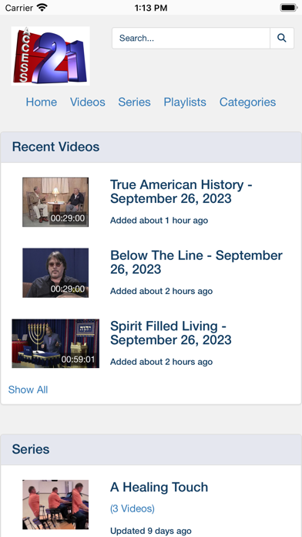Open the Playlists nav link

coord(185,102)
